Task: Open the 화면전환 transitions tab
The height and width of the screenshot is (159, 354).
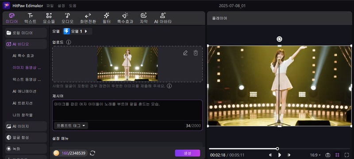Action: click(x=88, y=18)
